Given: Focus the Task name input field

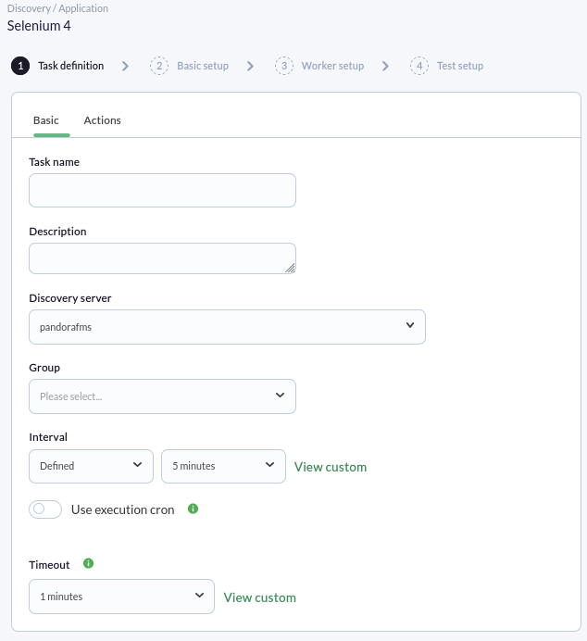Looking at the screenshot, I should 162,191.
